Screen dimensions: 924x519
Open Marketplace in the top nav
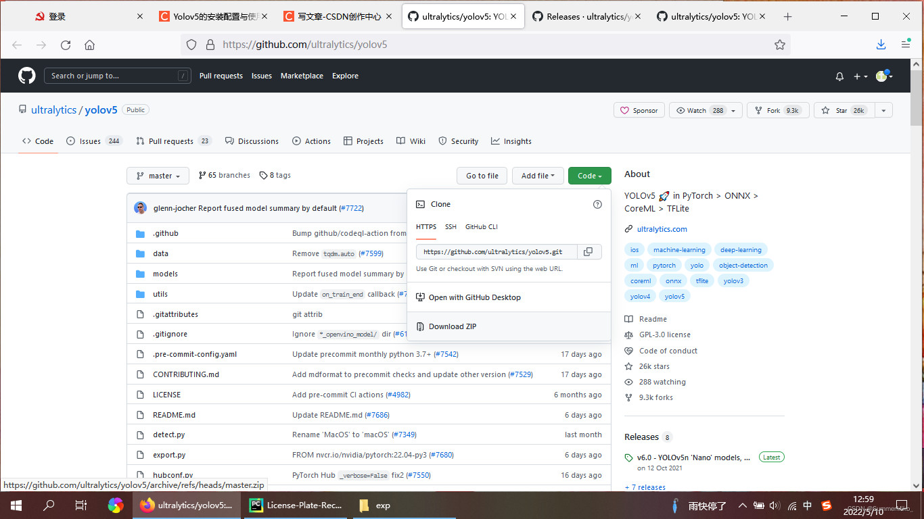click(302, 76)
